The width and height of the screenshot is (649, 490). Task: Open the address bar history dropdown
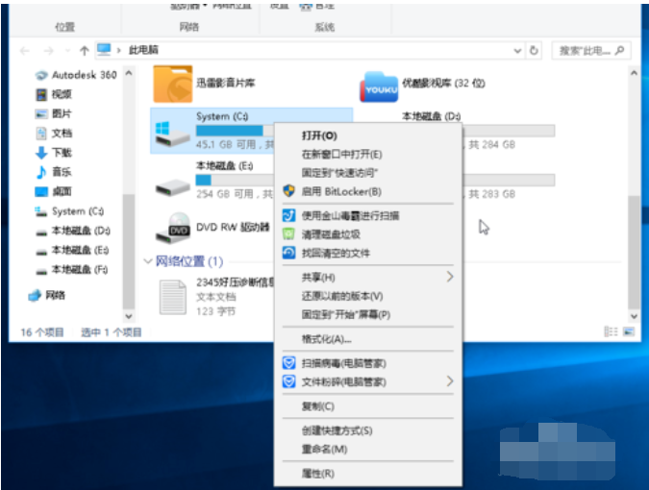[x=518, y=50]
